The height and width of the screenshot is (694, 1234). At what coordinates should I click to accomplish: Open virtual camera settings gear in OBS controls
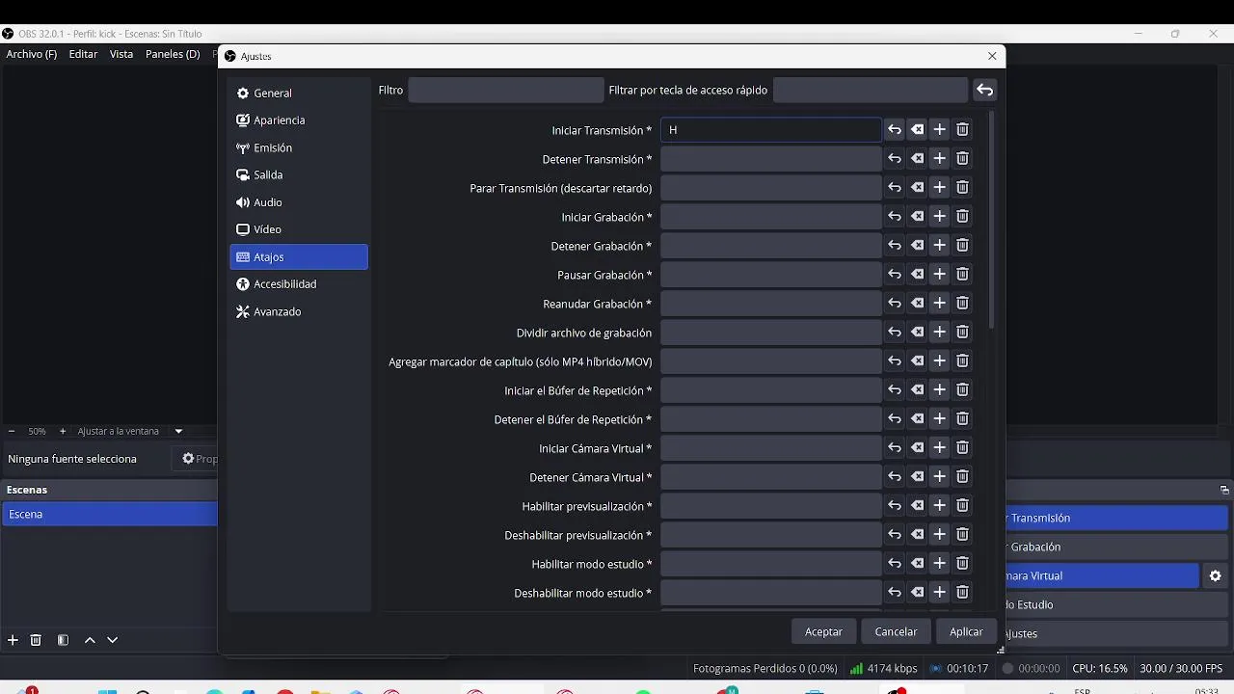click(1215, 575)
